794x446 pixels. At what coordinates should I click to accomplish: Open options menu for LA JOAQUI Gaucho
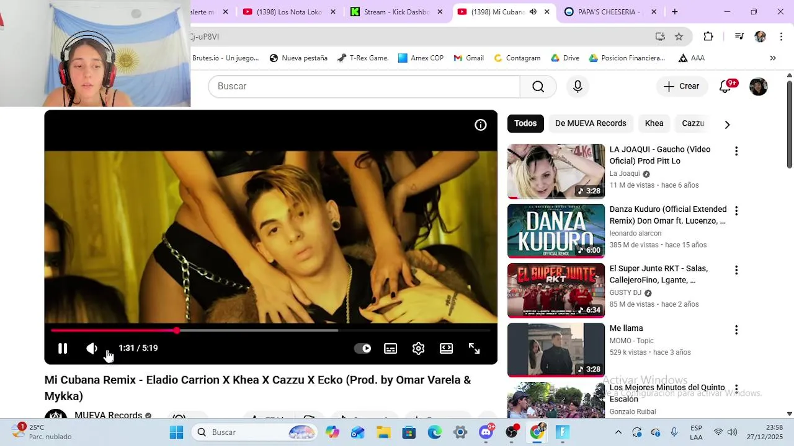pyautogui.click(x=736, y=151)
